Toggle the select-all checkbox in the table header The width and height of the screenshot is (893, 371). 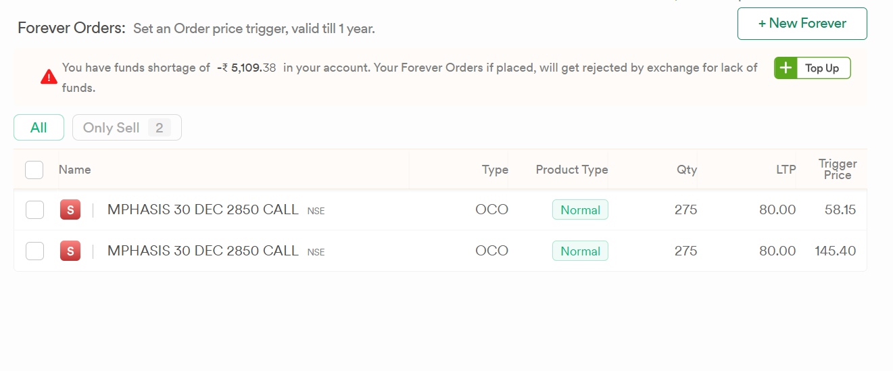(34, 170)
